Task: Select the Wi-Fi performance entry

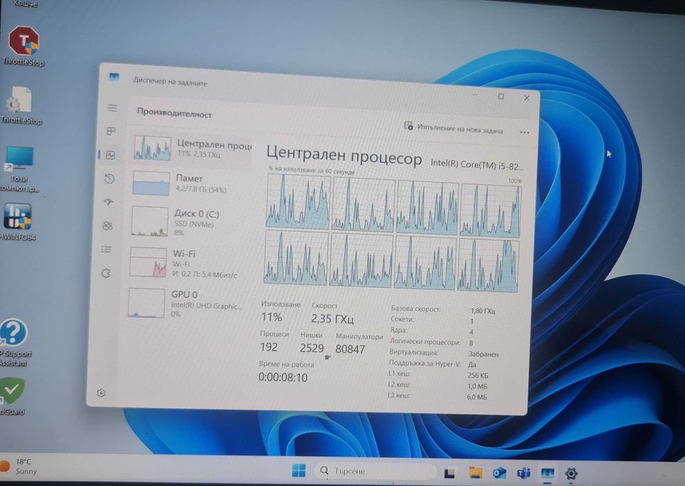Action: [188, 263]
